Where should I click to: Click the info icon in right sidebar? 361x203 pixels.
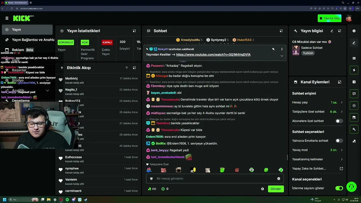pyautogui.click(x=354, y=31)
